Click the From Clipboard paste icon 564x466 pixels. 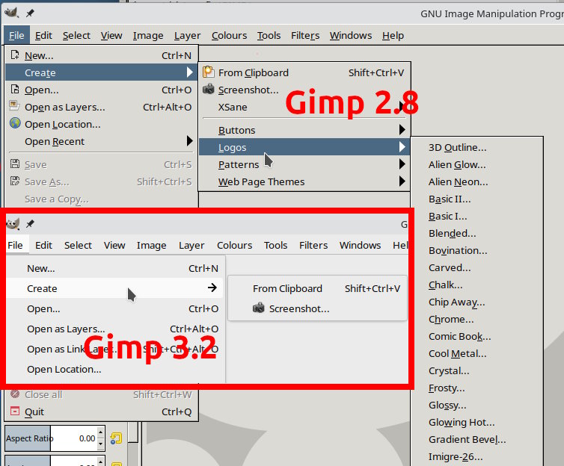209,72
